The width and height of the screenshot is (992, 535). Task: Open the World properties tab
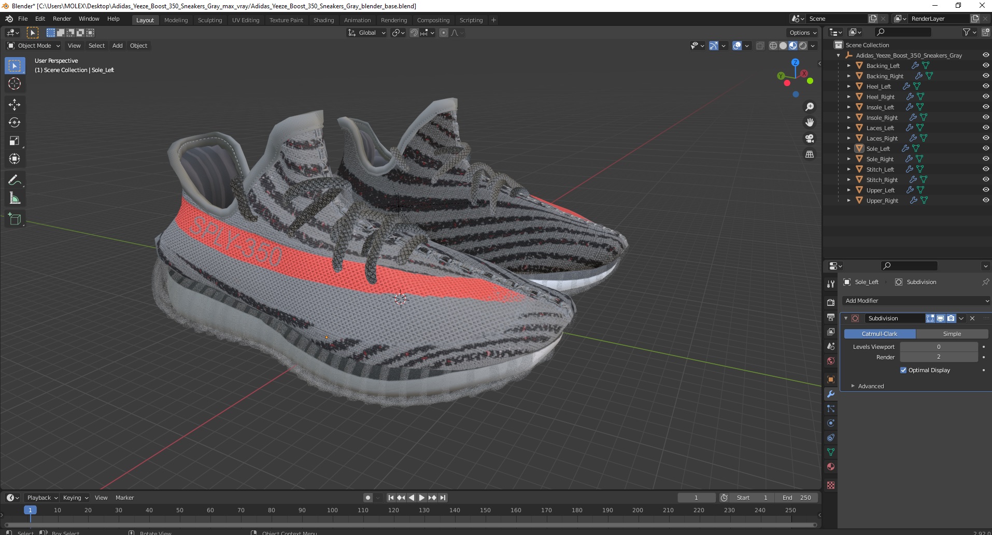831,361
